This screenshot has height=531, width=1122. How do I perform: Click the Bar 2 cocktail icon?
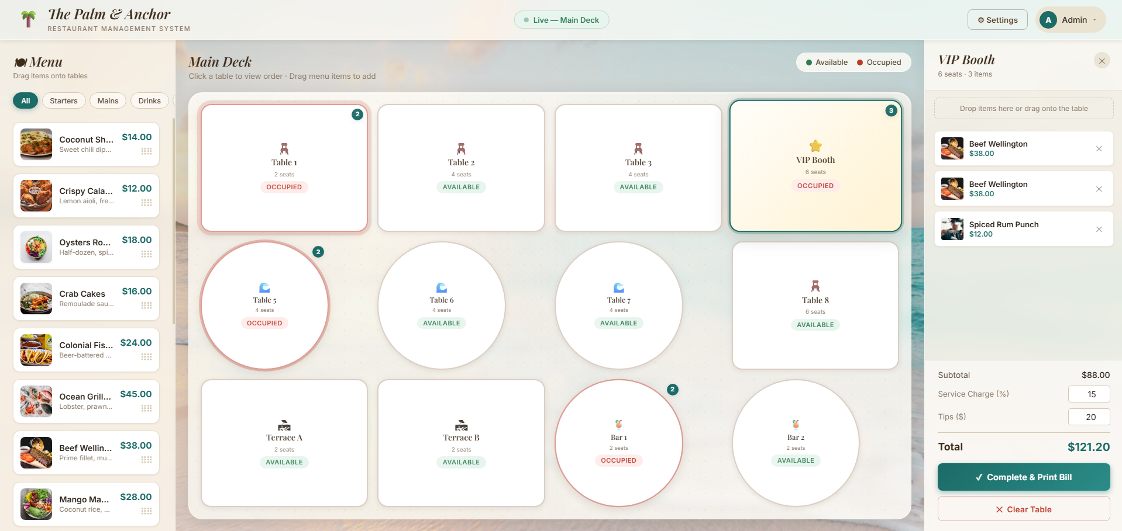click(x=796, y=424)
